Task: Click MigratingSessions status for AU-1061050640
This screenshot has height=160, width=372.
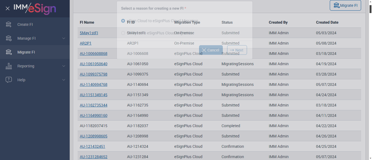Action: 237,64
